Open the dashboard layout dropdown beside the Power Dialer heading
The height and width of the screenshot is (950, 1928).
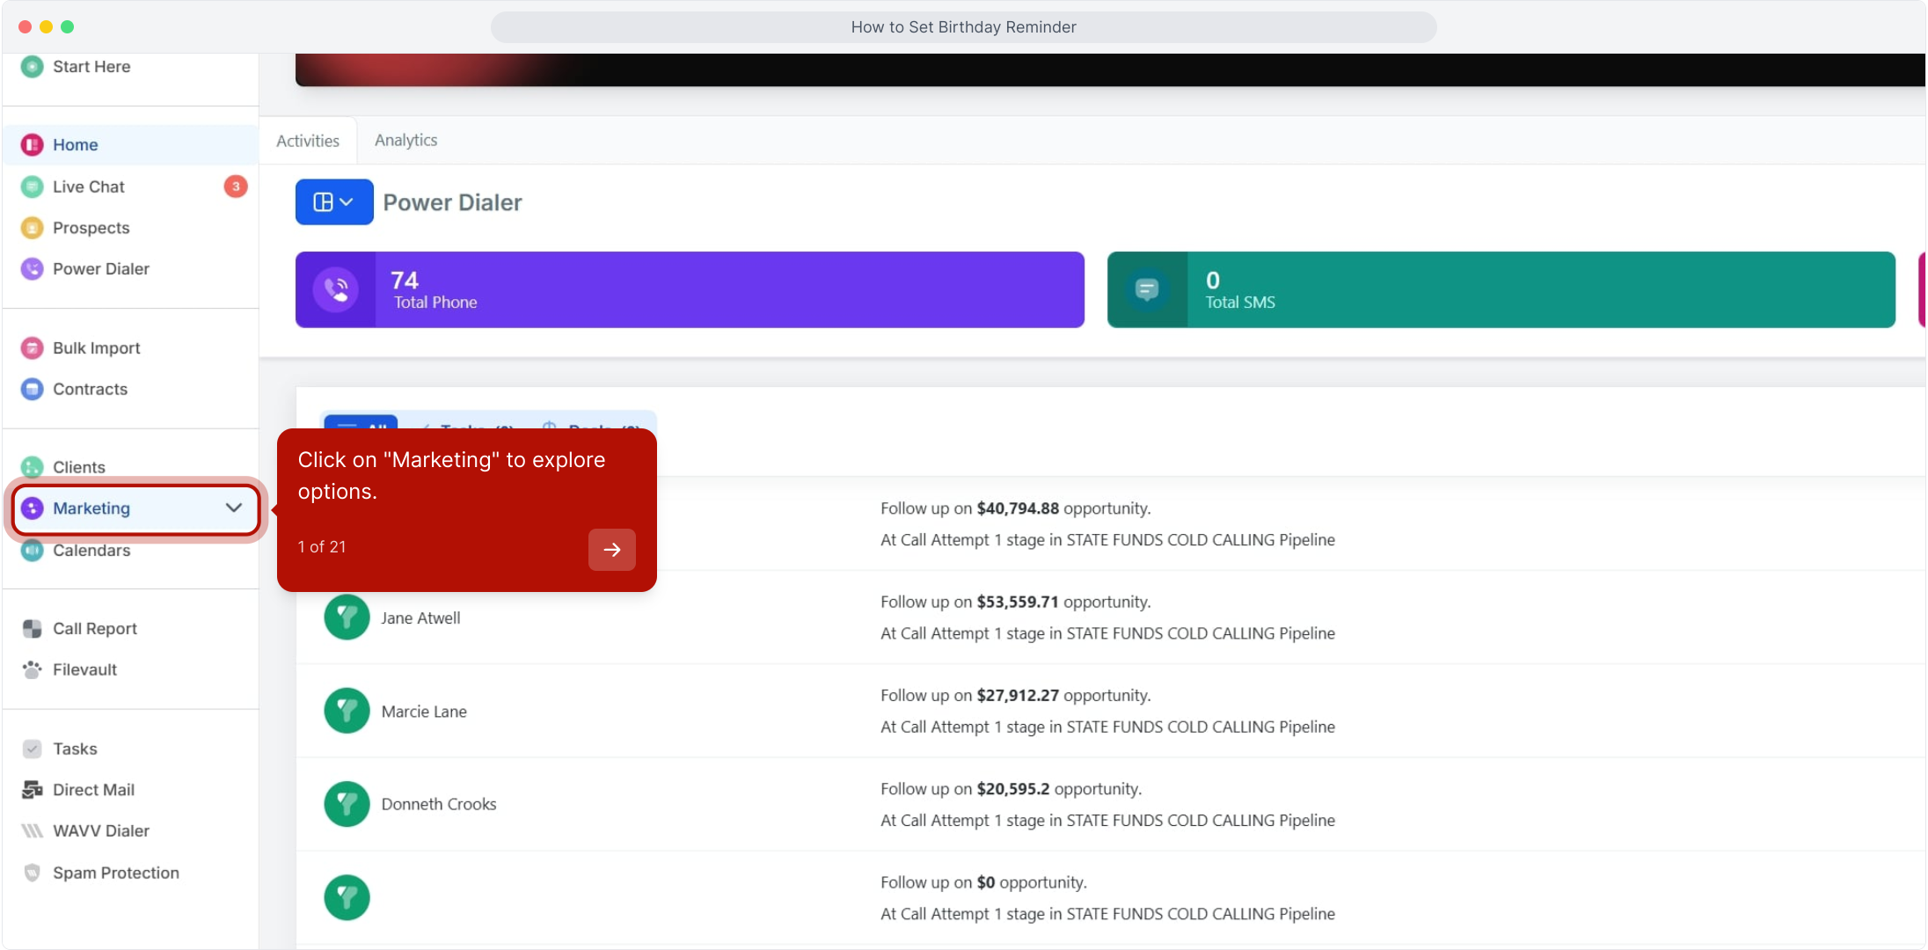click(333, 202)
